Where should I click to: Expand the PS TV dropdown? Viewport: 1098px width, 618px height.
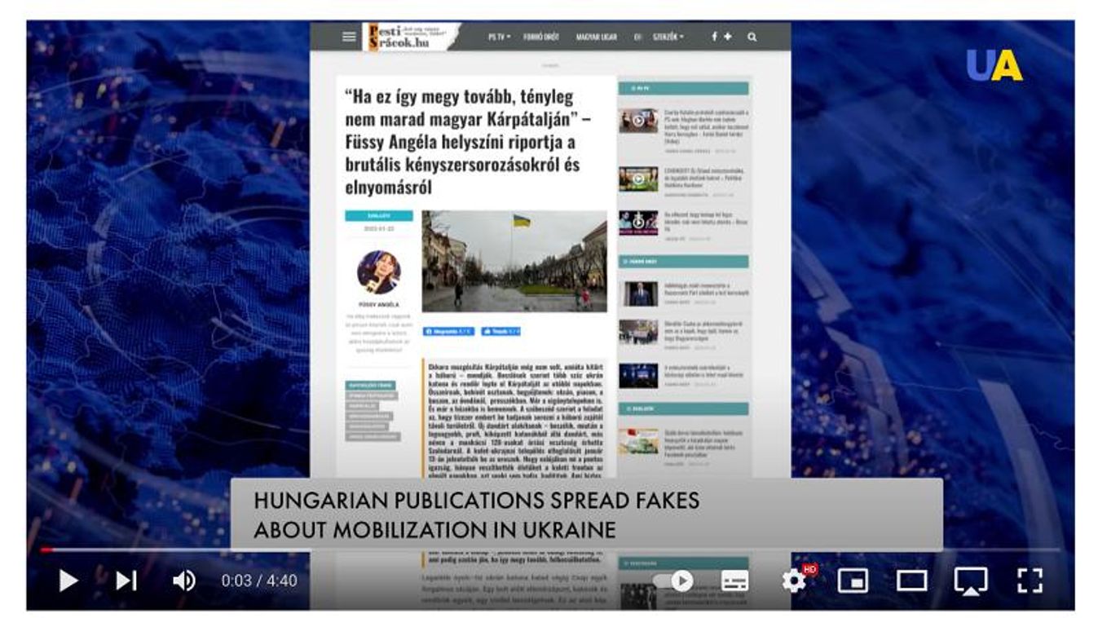(x=499, y=37)
